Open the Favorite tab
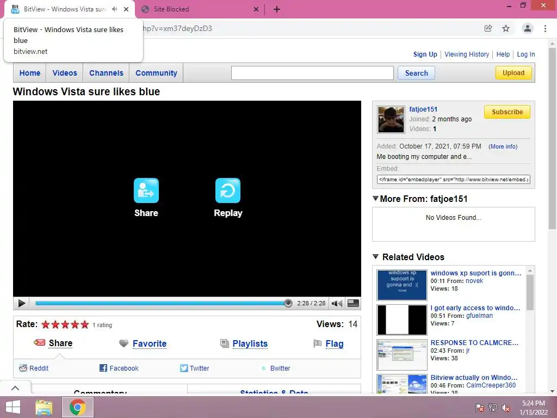The width and height of the screenshot is (557, 418). pyautogui.click(x=150, y=344)
